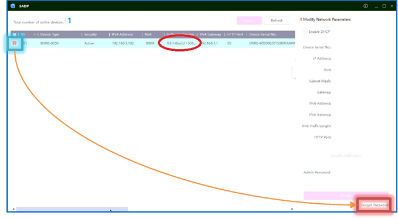Click the Device Type column header
This screenshot has height=219, width=398.
pos(50,35)
